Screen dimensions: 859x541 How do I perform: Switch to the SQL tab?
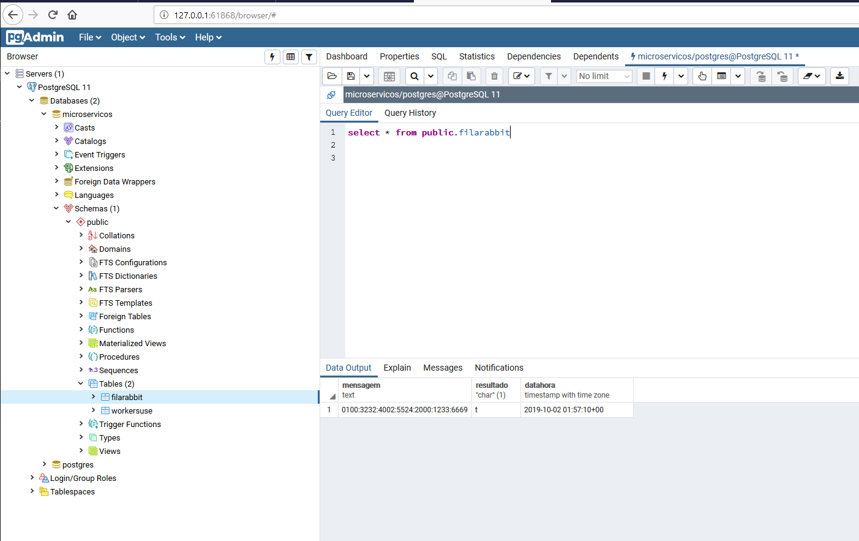[439, 56]
